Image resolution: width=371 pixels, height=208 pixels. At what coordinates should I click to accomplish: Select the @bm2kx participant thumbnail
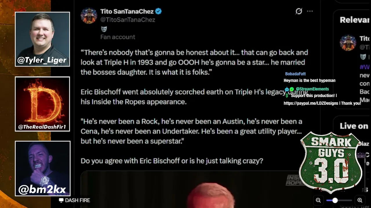point(43,168)
